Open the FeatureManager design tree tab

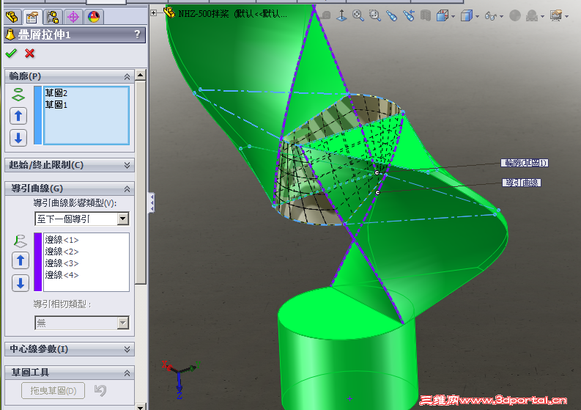(x=12, y=17)
